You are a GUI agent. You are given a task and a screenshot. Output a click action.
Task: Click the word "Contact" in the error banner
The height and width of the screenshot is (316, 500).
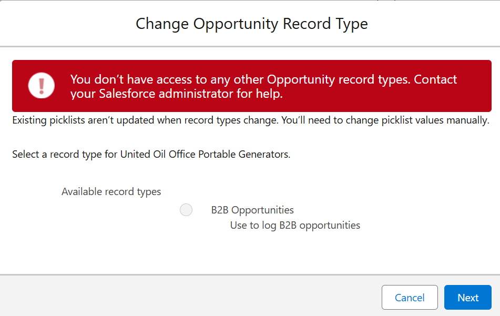pyautogui.click(x=435, y=79)
